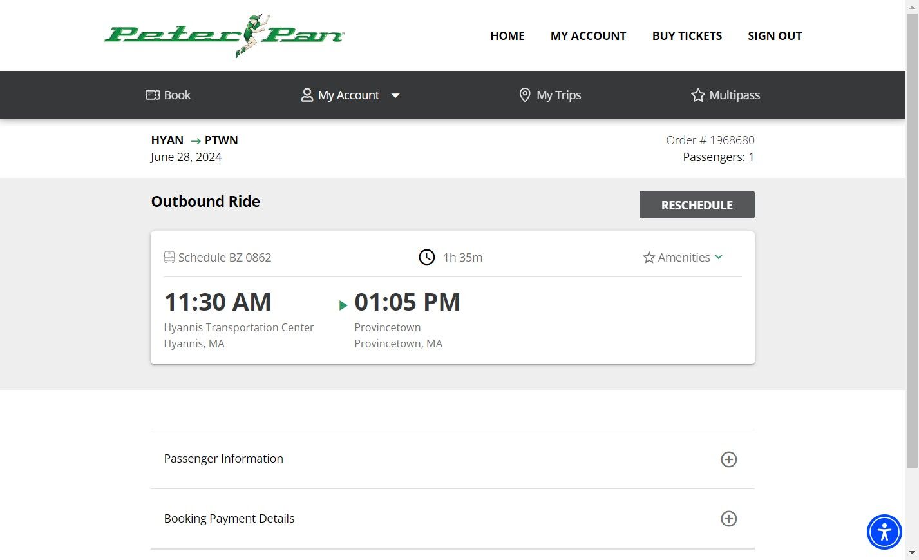Open the Passenger Information section header
The width and height of the screenshot is (919, 560).
tap(223, 459)
